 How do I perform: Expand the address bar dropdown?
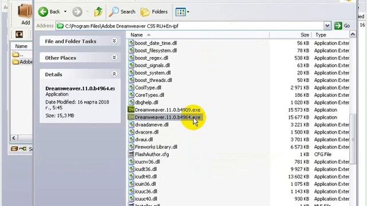click(327, 26)
